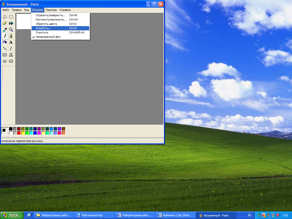The width and height of the screenshot is (292, 219).
Task: Select the Magnifier tool
Action: pyautogui.click(x=11, y=30)
